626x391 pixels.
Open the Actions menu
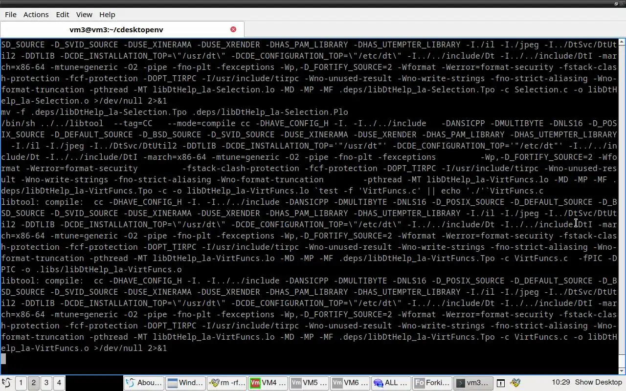36,14
